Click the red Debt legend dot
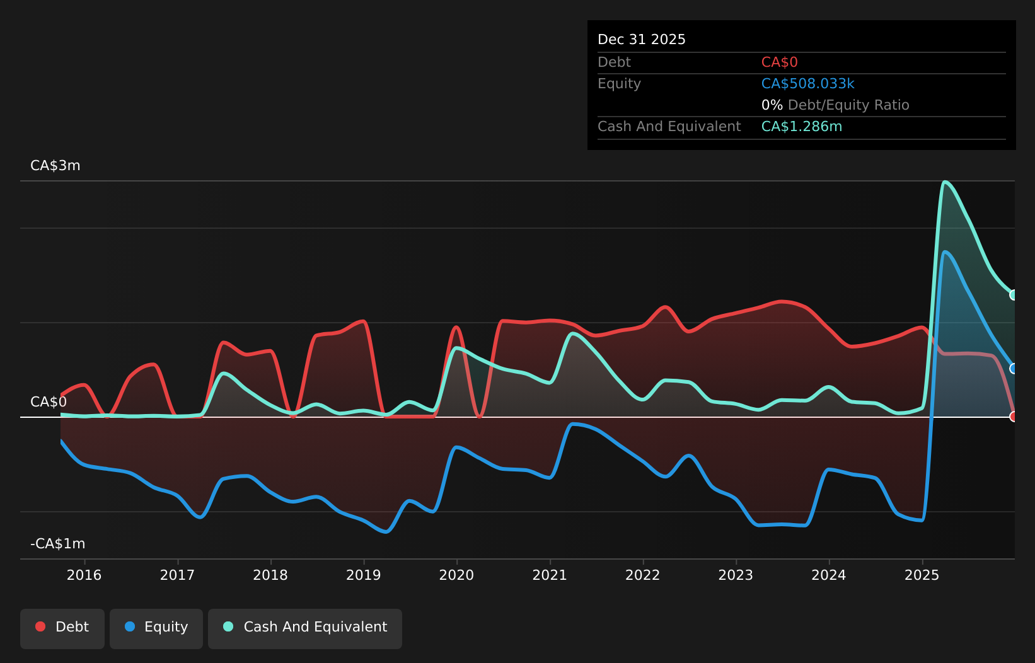 tap(40, 626)
